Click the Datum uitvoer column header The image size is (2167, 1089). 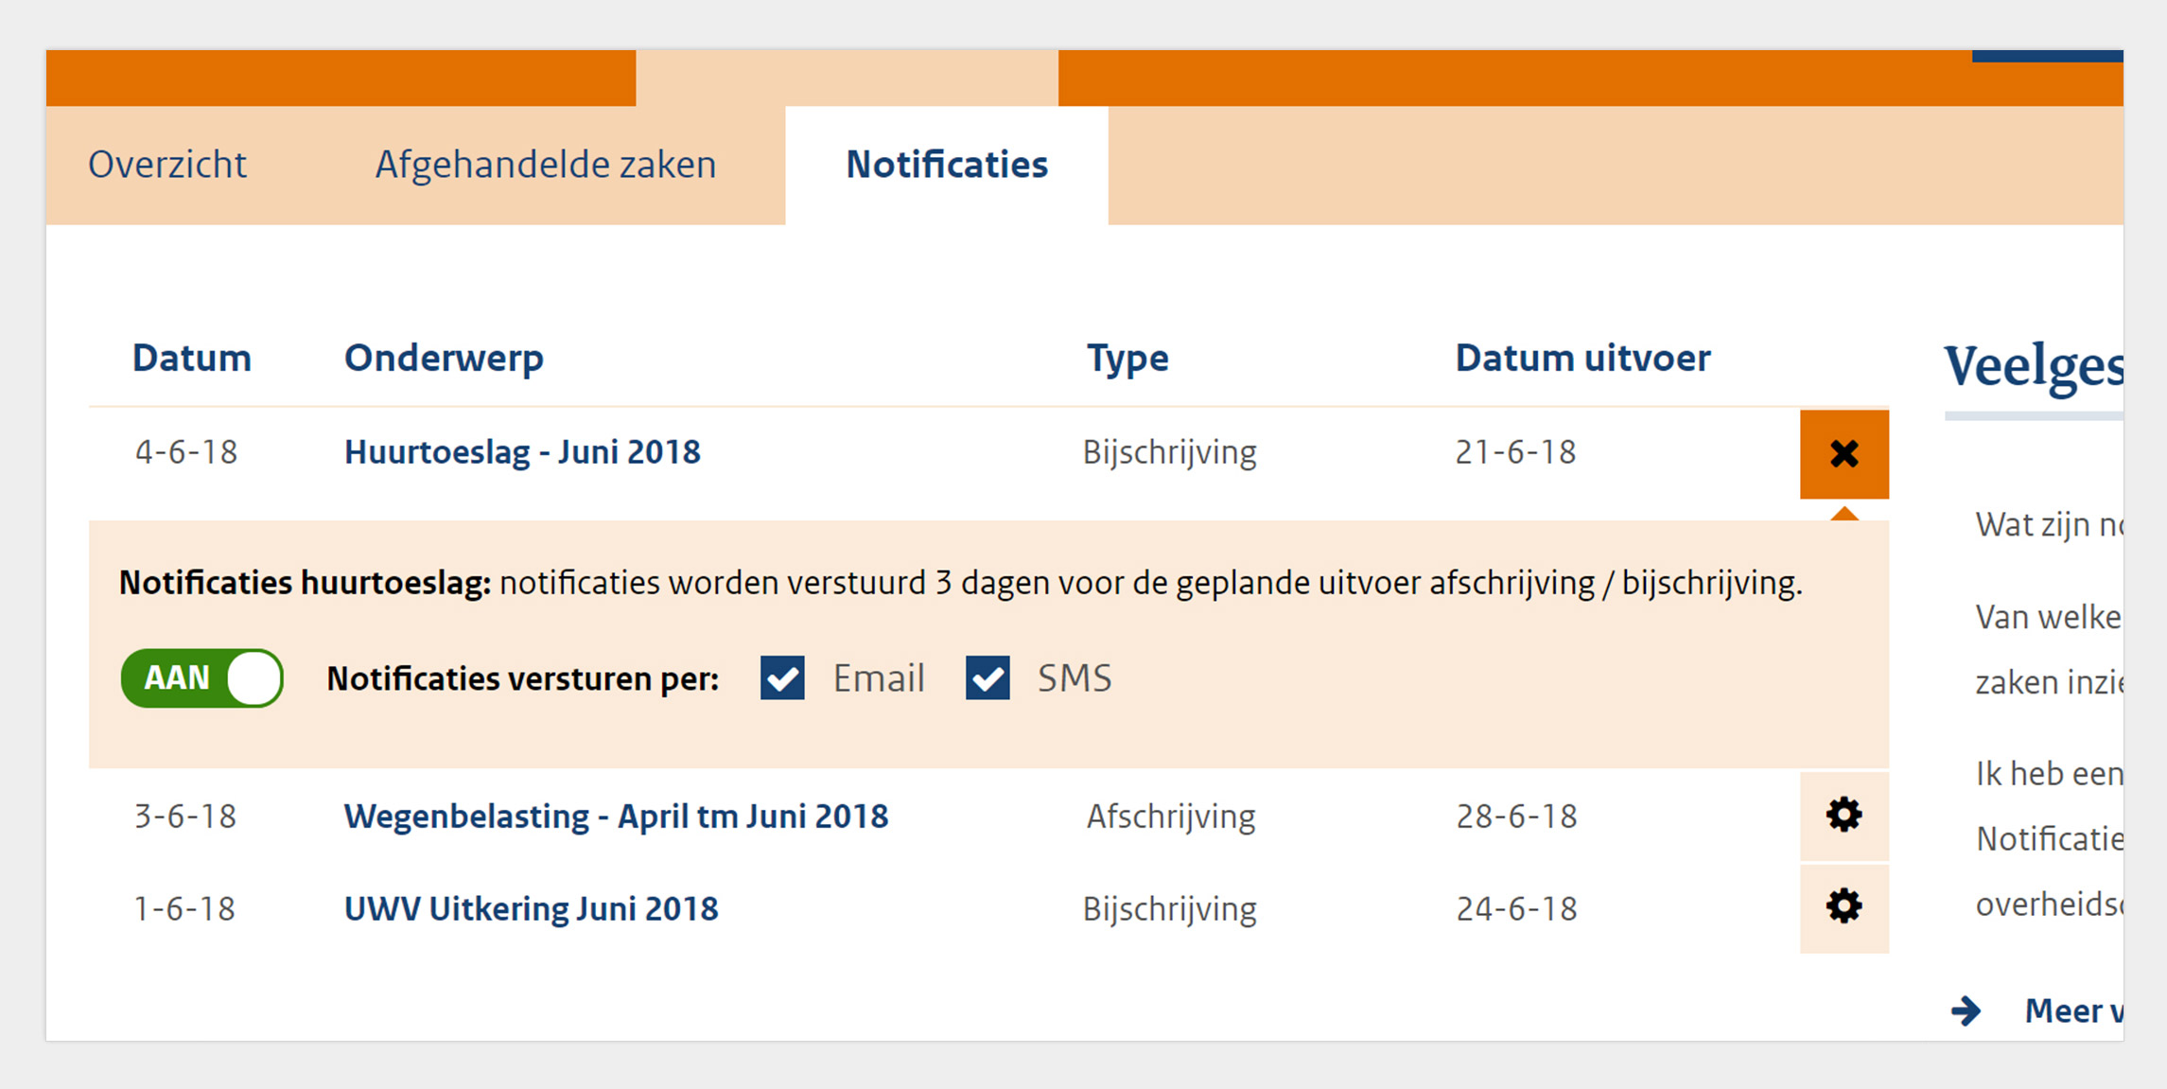coord(1582,359)
